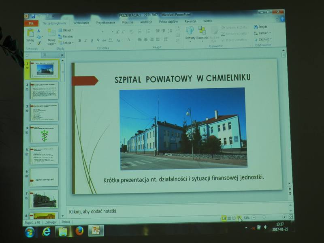Open the Aa change case dropdown
Image resolution: width=324 pixels, height=243 pixels.
pos(119,40)
